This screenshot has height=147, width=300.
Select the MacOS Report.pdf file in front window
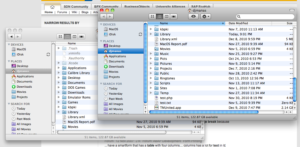(173, 44)
